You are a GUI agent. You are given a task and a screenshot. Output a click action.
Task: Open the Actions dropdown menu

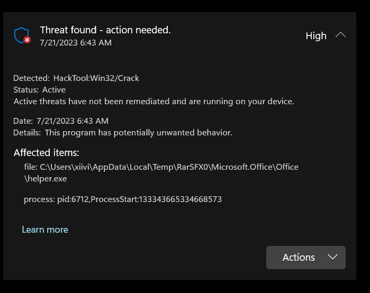pyautogui.click(x=306, y=258)
